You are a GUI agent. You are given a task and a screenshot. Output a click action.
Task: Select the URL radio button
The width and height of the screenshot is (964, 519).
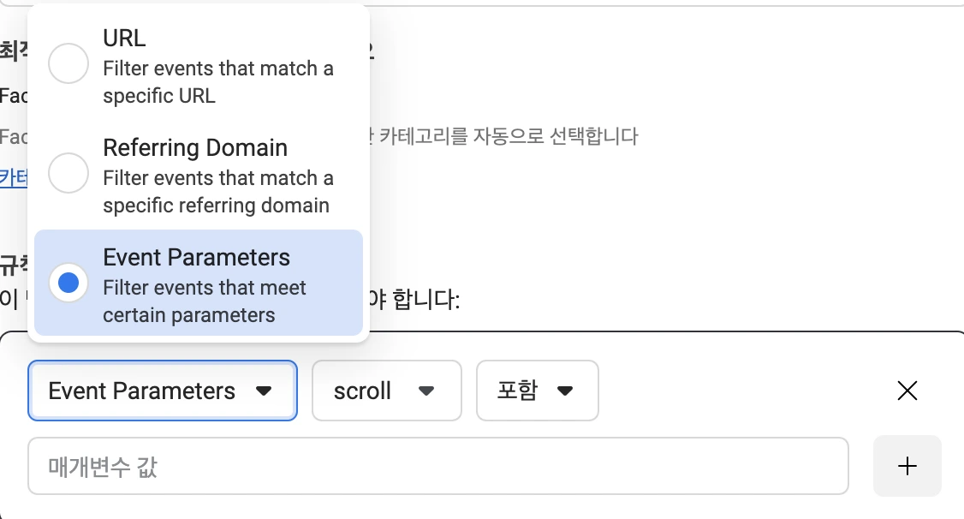tap(68, 63)
